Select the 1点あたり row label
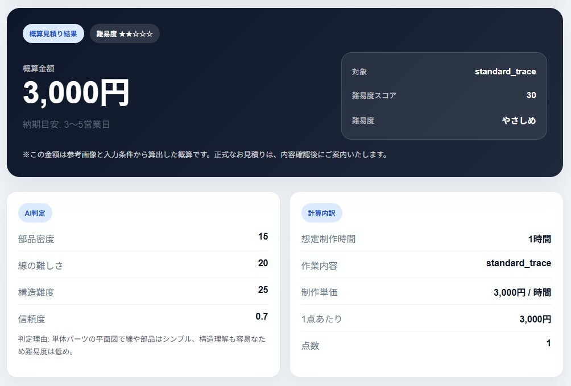 pos(322,319)
